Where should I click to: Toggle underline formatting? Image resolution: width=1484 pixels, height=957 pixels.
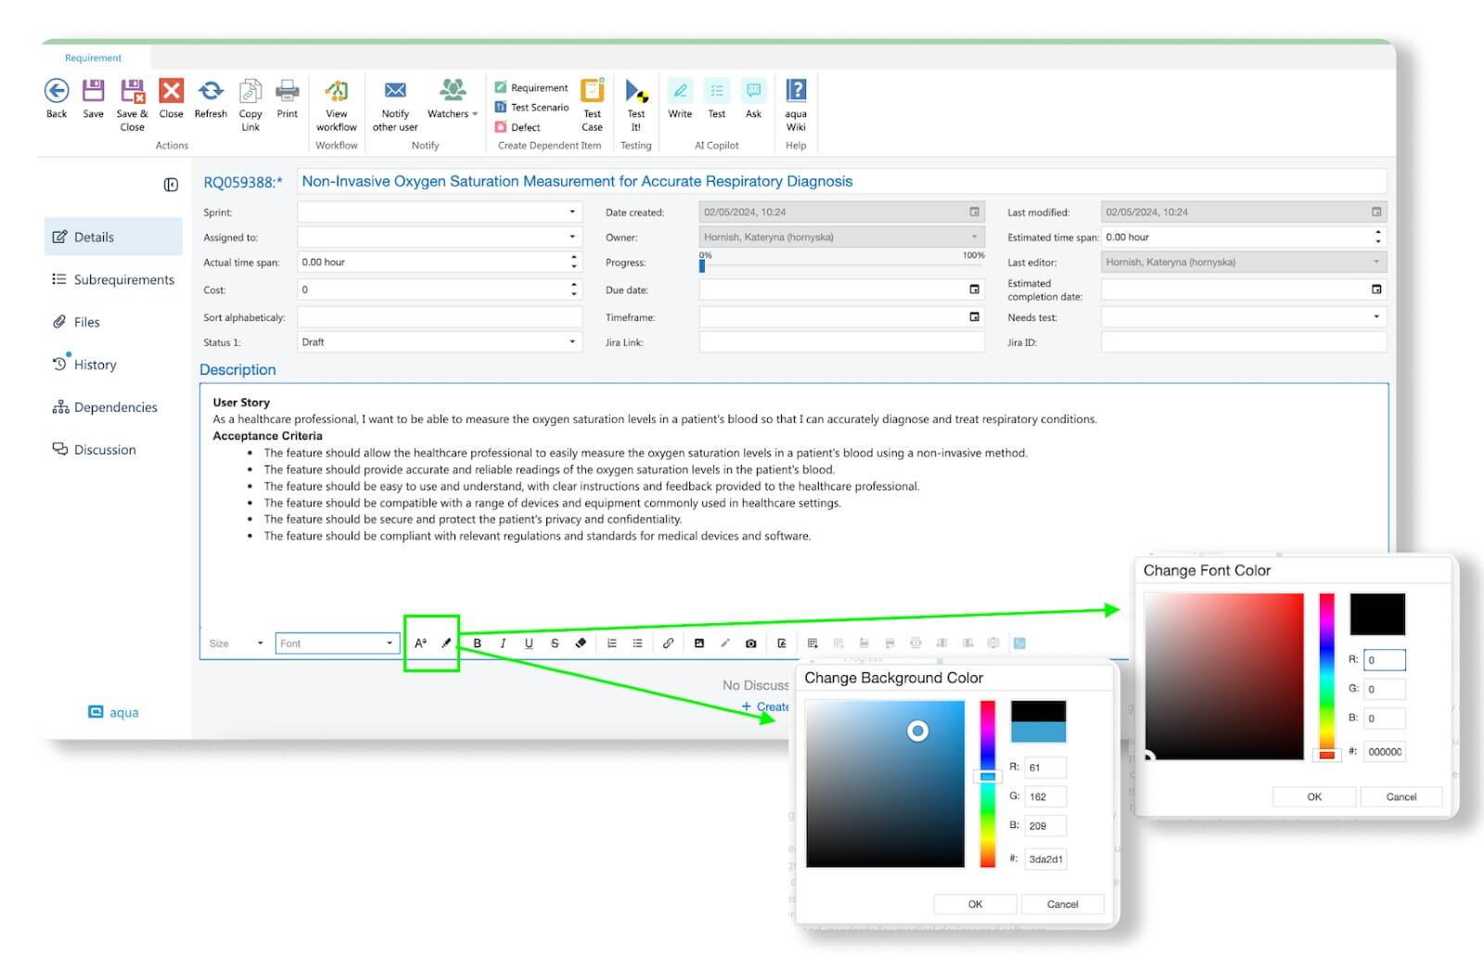(x=529, y=643)
